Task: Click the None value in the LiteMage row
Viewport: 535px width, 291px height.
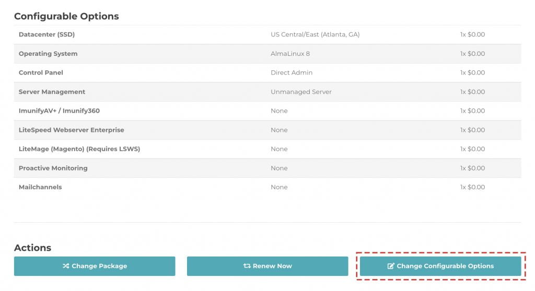Action: click(279, 149)
